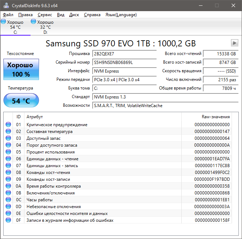Select the Команды хост-записи row
Image resolution: width=242 pixels, height=239 pixels.
coord(118,179)
